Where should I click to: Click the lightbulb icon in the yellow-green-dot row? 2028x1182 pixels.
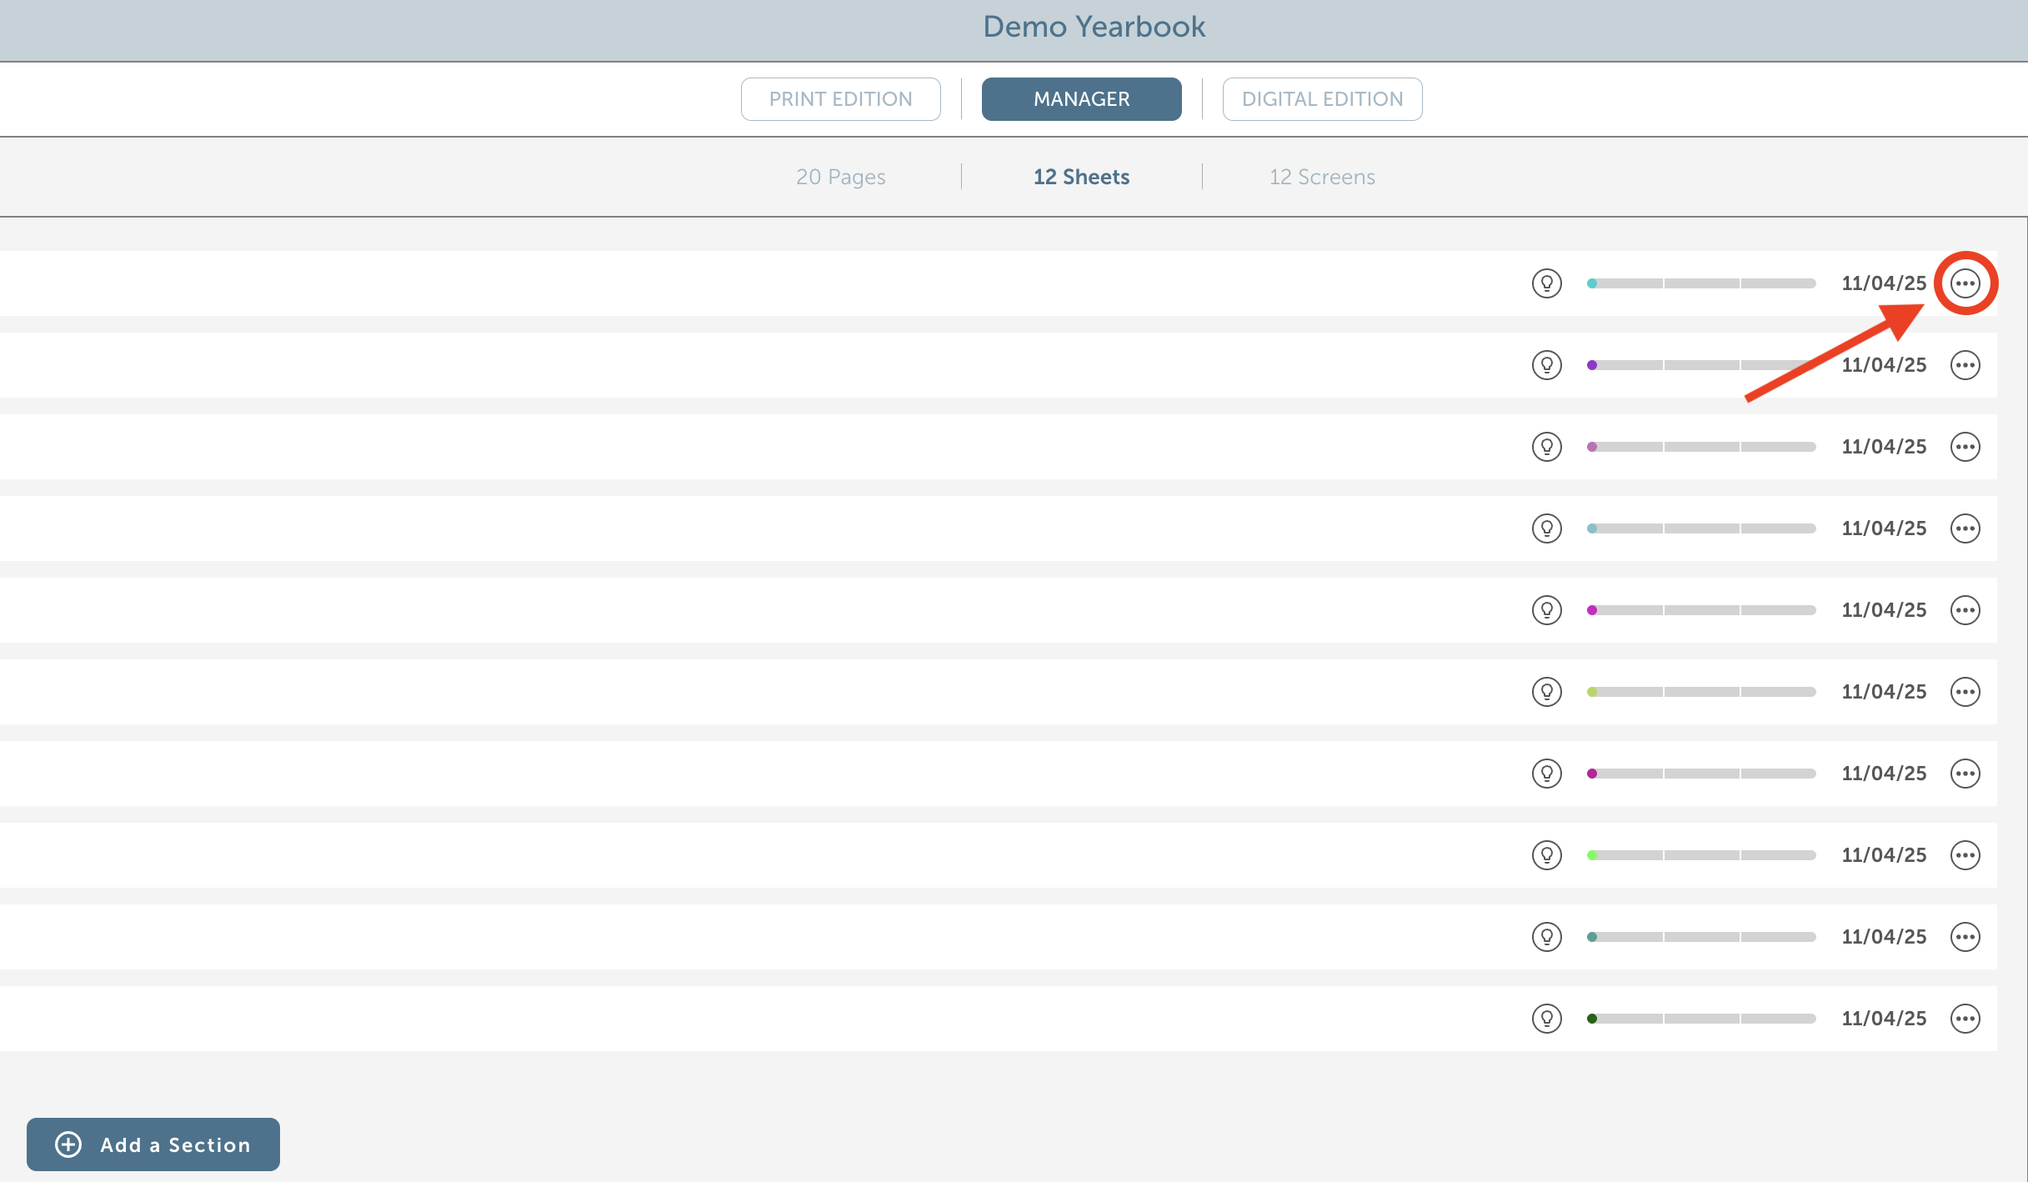(1546, 692)
